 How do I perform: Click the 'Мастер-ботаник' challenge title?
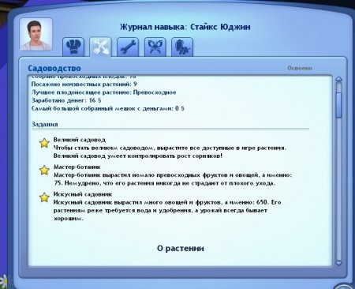tap(77, 167)
